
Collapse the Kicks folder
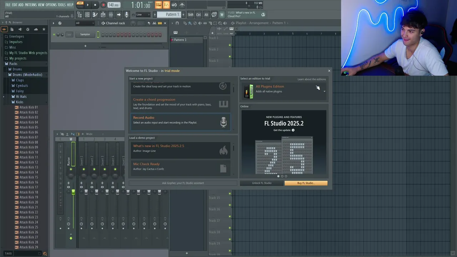coord(20,102)
